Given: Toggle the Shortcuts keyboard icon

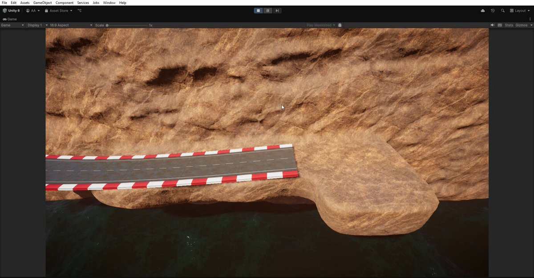Looking at the screenshot, I should coord(500,25).
